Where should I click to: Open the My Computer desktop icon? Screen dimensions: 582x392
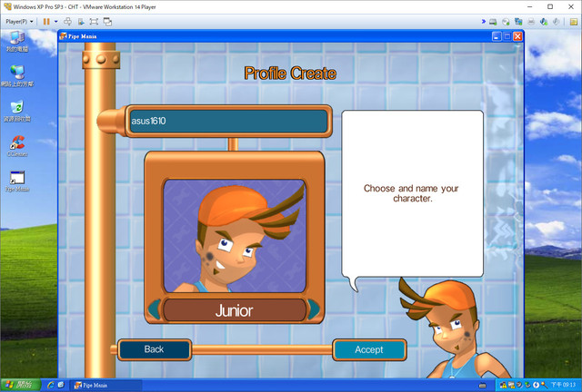[x=17, y=42]
